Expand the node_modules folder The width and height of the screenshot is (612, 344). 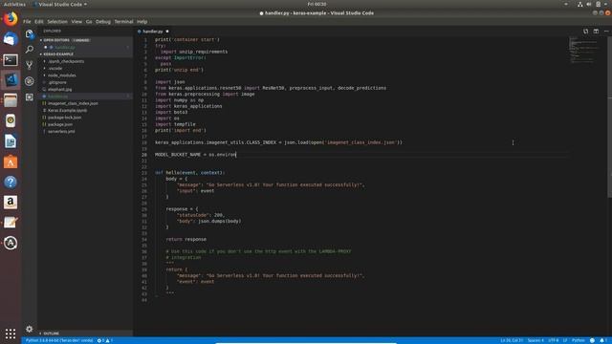(x=61, y=75)
